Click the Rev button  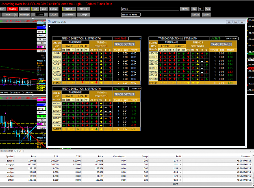[194, 9]
